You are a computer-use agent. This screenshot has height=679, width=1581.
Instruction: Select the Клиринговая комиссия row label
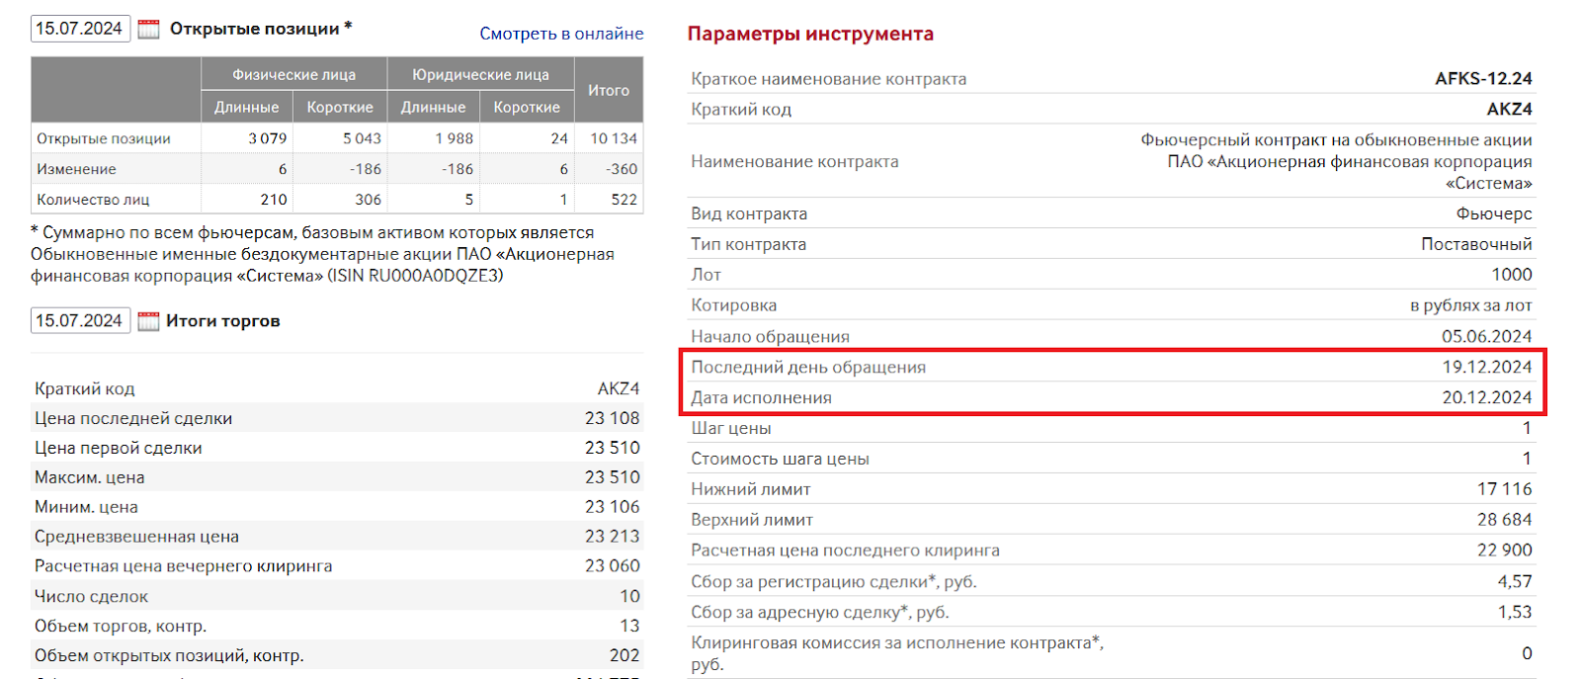click(897, 653)
